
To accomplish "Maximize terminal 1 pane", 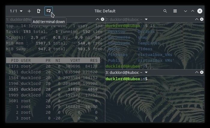I will [x=97, y=19].
